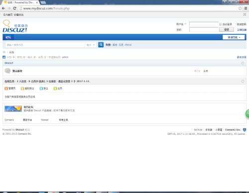249x193 pixels.
Task: Click the hot search discuz link
Action: (x=128, y=45)
